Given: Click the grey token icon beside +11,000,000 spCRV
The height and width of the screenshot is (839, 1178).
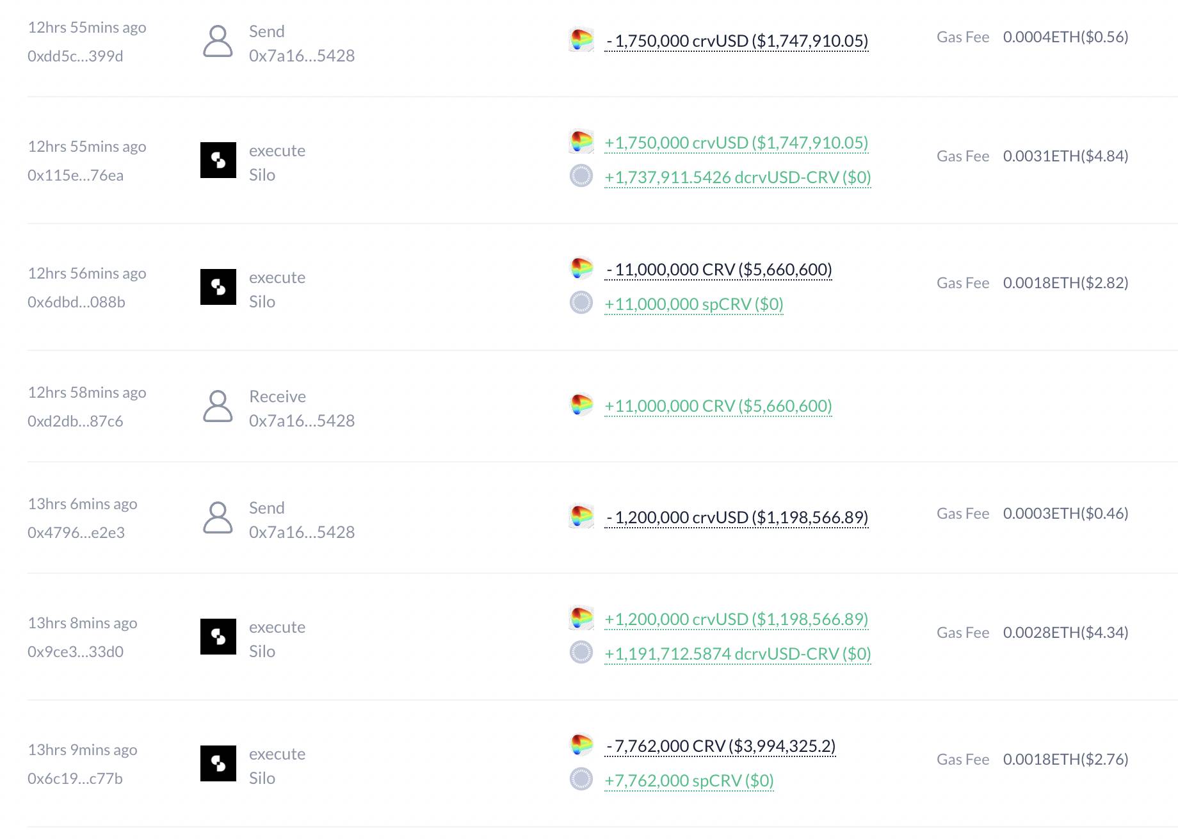Looking at the screenshot, I should pyautogui.click(x=581, y=302).
